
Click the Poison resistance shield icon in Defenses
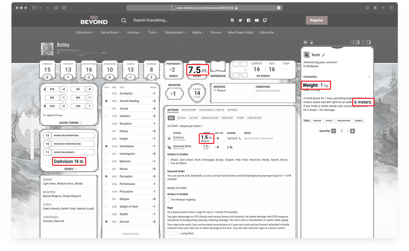tap(215, 90)
